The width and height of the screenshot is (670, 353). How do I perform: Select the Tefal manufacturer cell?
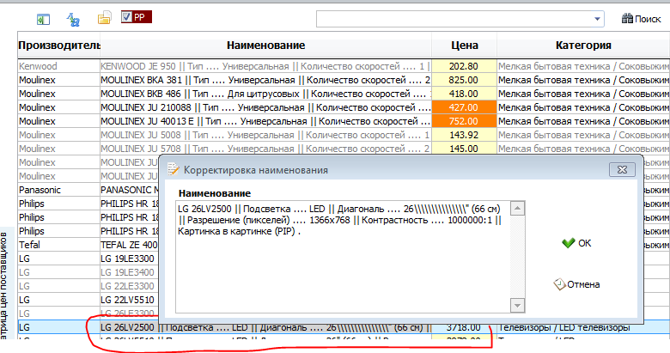pyautogui.click(x=59, y=245)
